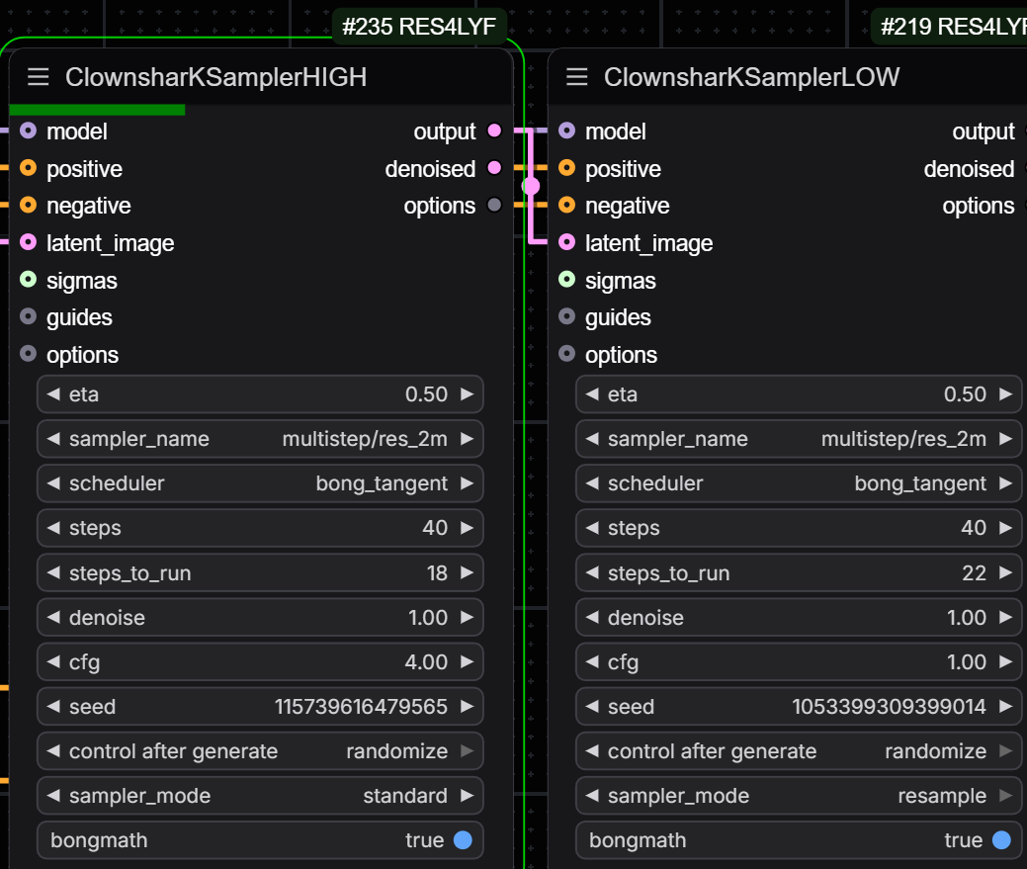Increase seed on ClownsharKSamplerHIGH
The height and width of the screenshot is (869, 1027).
(x=467, y=707)
